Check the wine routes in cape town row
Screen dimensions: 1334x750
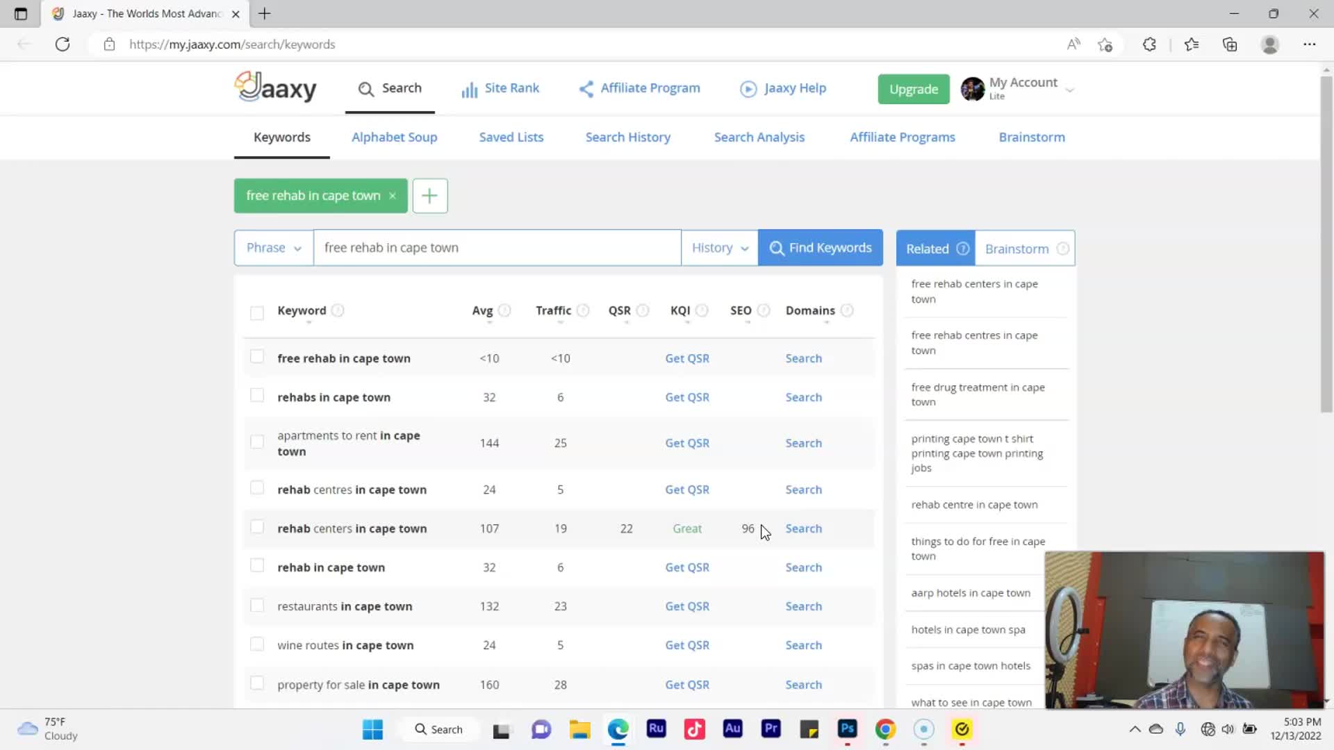point(257,644)
